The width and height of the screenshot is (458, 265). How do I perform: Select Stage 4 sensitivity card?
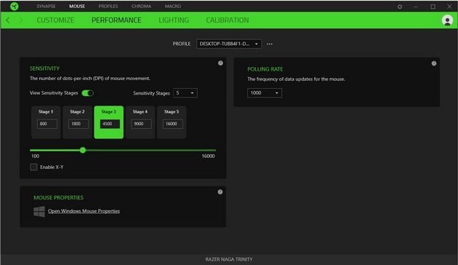140,122
